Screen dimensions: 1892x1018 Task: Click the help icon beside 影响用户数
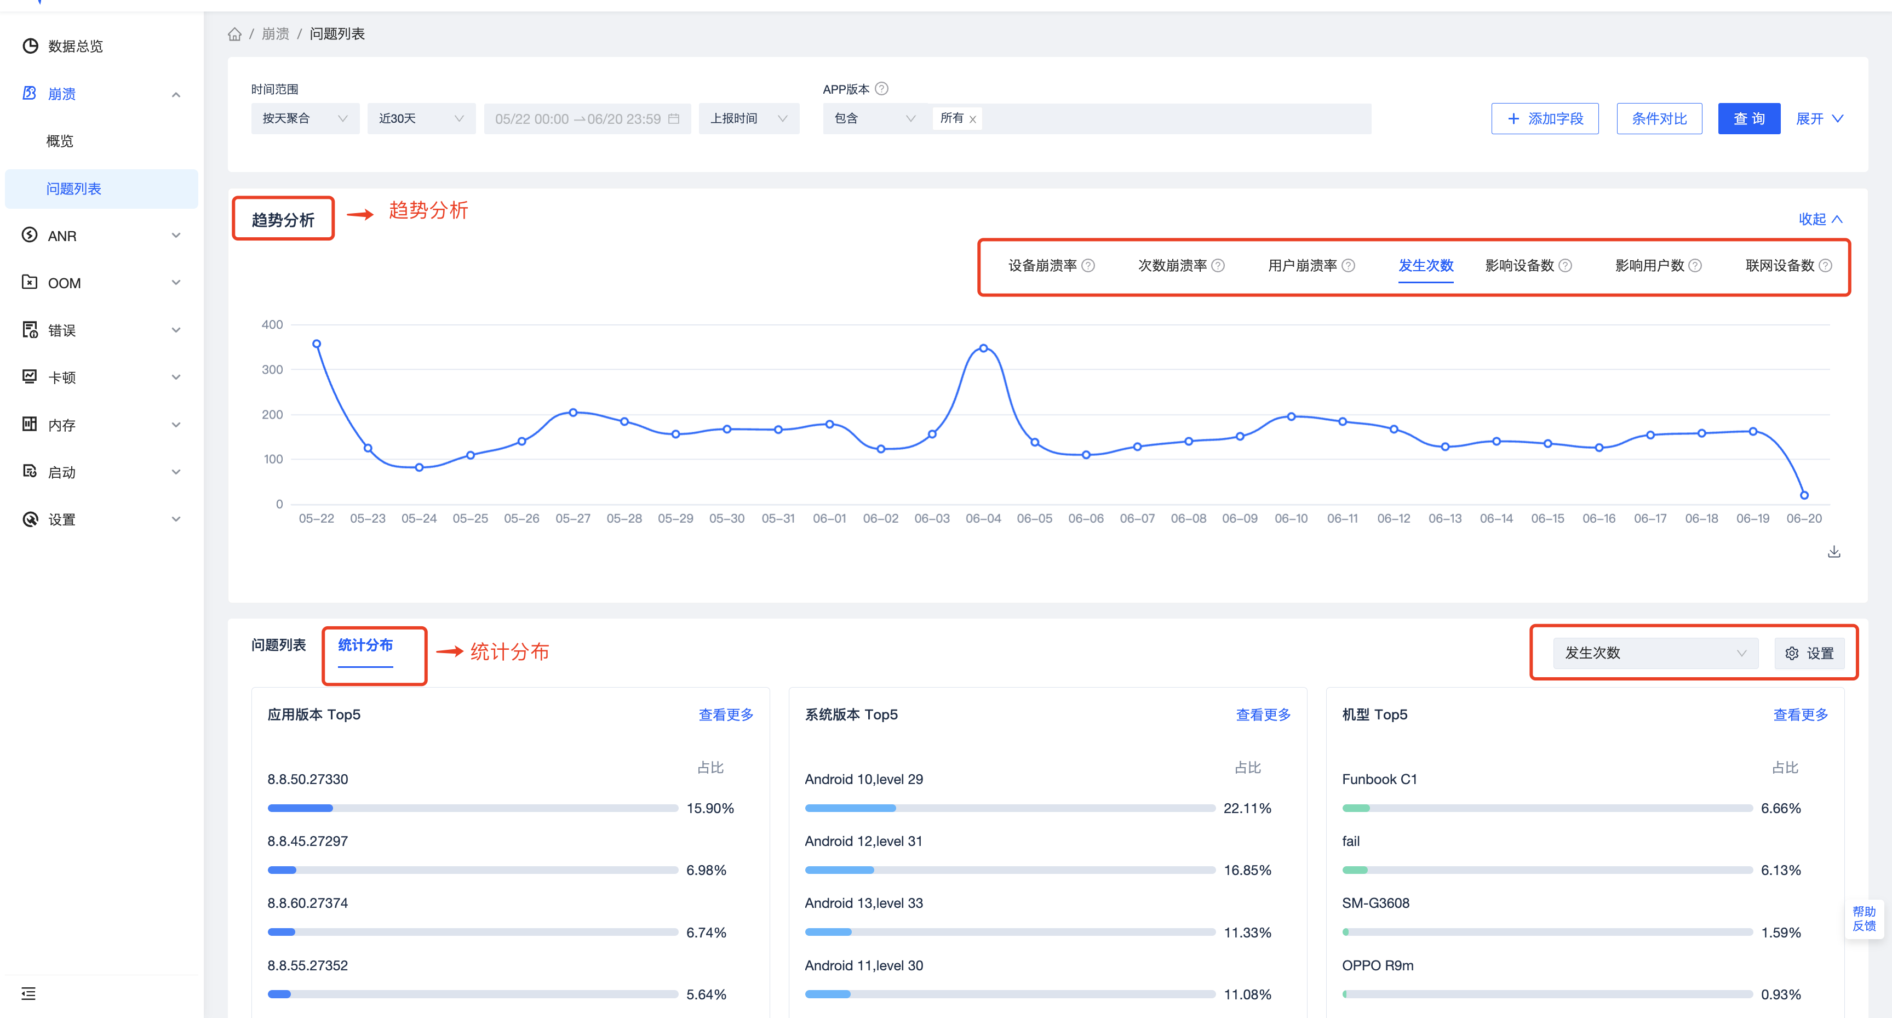coord(1695,266)
